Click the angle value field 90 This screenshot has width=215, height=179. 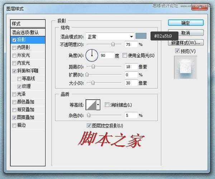tap(106, 55)
